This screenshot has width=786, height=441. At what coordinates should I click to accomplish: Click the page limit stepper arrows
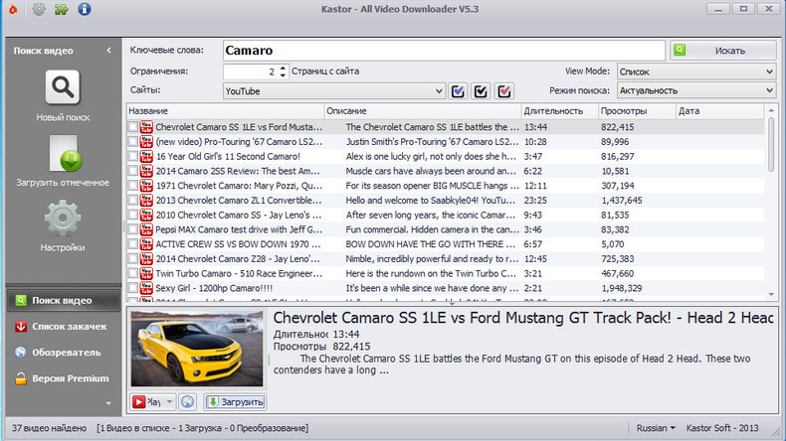pyautogui.click(x=283, y=72)
